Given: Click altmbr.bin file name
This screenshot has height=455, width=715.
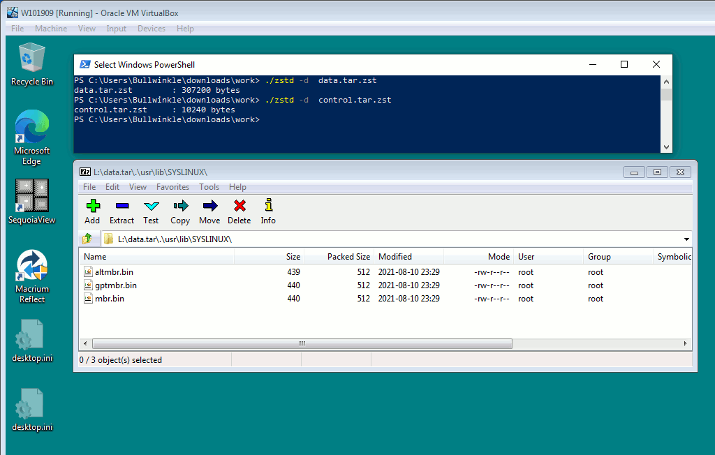Looking at the screenshot, I should (x=114, y=271).
